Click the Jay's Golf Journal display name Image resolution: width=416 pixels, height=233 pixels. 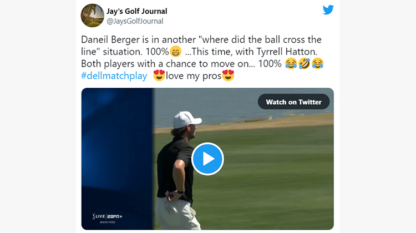136,11
